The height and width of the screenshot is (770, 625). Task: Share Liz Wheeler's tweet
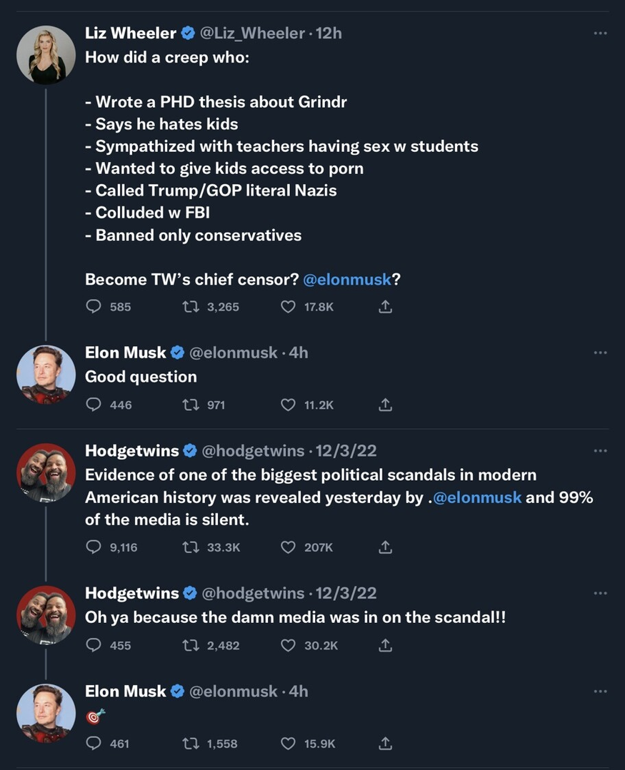coord(384,307)
